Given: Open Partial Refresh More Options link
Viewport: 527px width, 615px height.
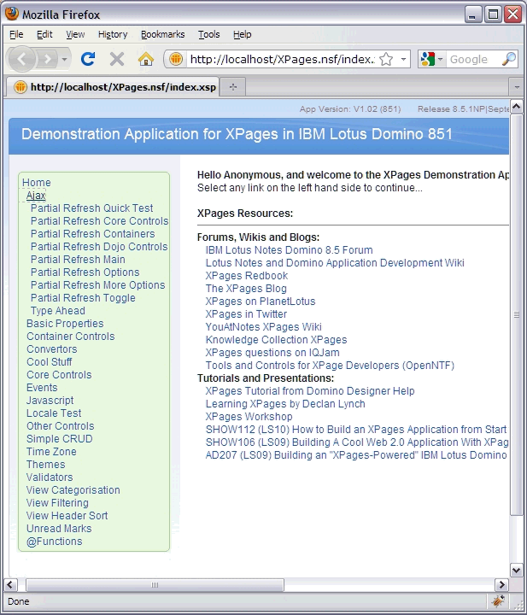Looking at the screenshot, I should coord(97,285).
